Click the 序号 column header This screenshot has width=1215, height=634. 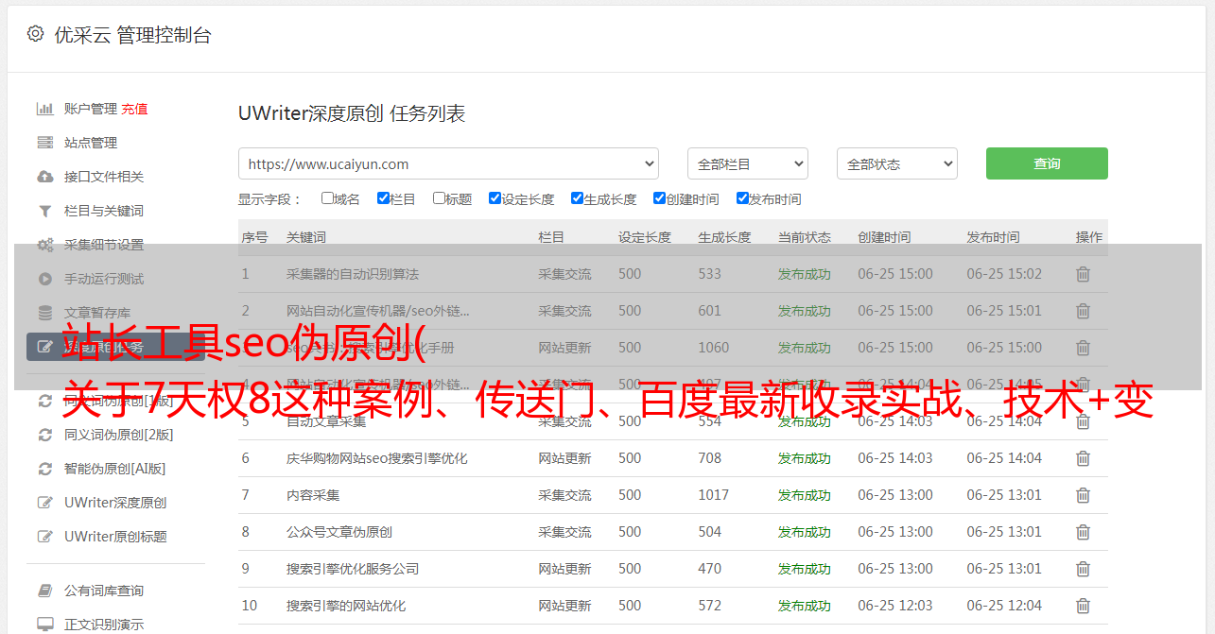pos(255,237)
